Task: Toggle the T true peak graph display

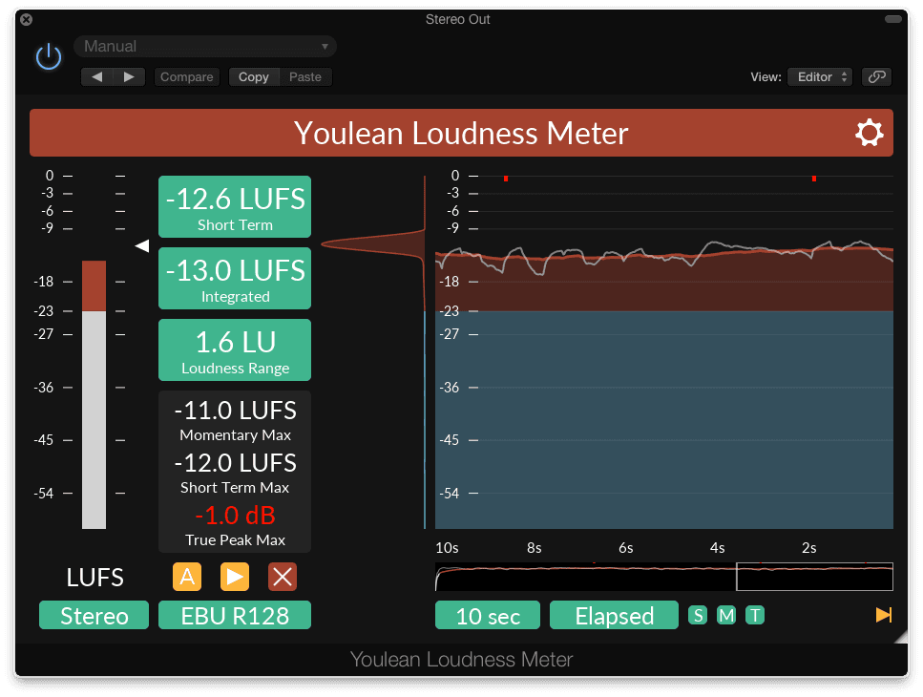Action: pyautogui.click(x=755, y=615)
